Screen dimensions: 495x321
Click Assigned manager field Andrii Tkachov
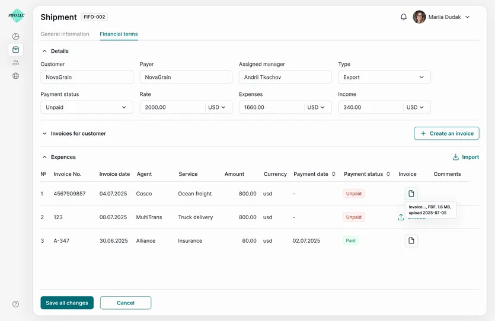coord(285,77)
